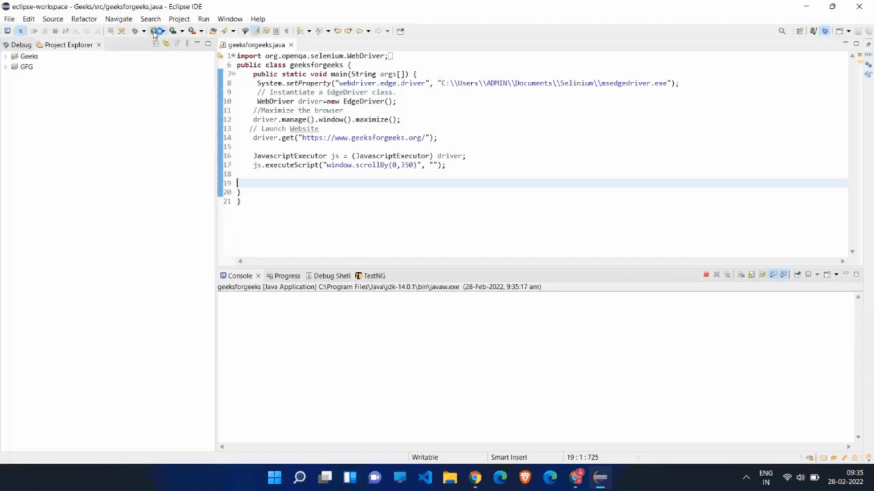Screen dimensions: 874x491
Task: Click the Clear Console icon
Action: click(741, 274)
